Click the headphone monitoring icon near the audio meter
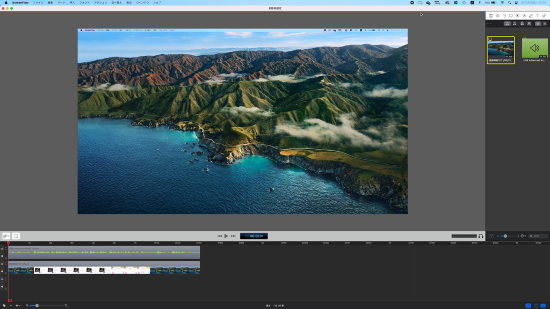The image size is (550, 309). click(x=480, y=236)
